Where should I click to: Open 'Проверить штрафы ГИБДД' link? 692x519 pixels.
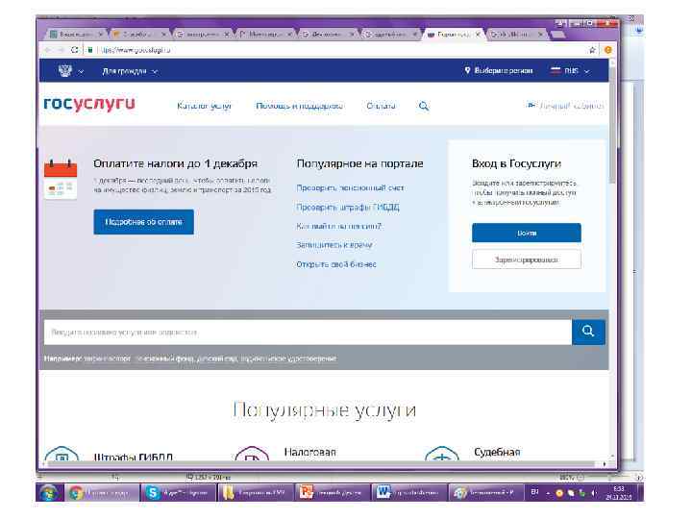click(348, 207)
